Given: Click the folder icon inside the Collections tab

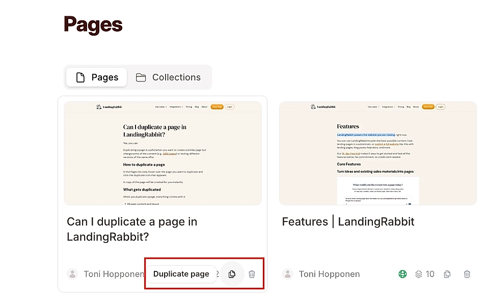Looking at the screenshot, I should [x=141, y=77].
